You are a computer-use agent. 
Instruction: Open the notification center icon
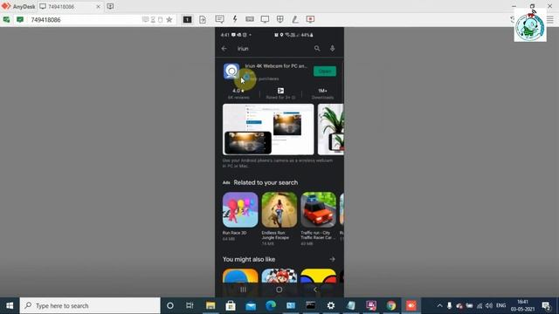point(546,305)
